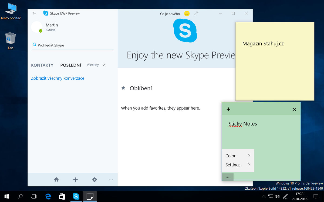Click the green sticky note's ellipsis menu button
Image resolution: width=324 pixels, height=202 pixels.
click(x=228, y=177)
